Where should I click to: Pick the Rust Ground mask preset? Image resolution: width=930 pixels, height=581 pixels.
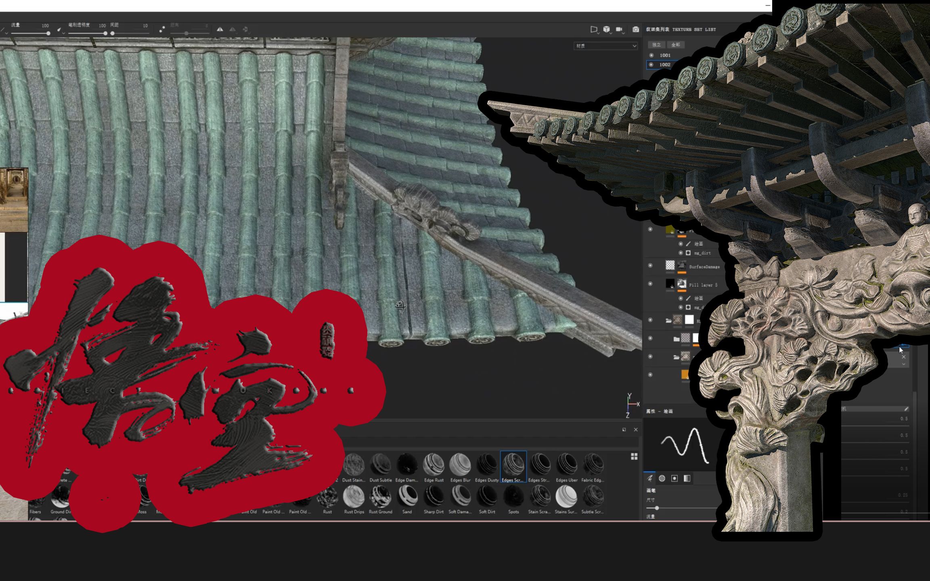coord(380,499)
